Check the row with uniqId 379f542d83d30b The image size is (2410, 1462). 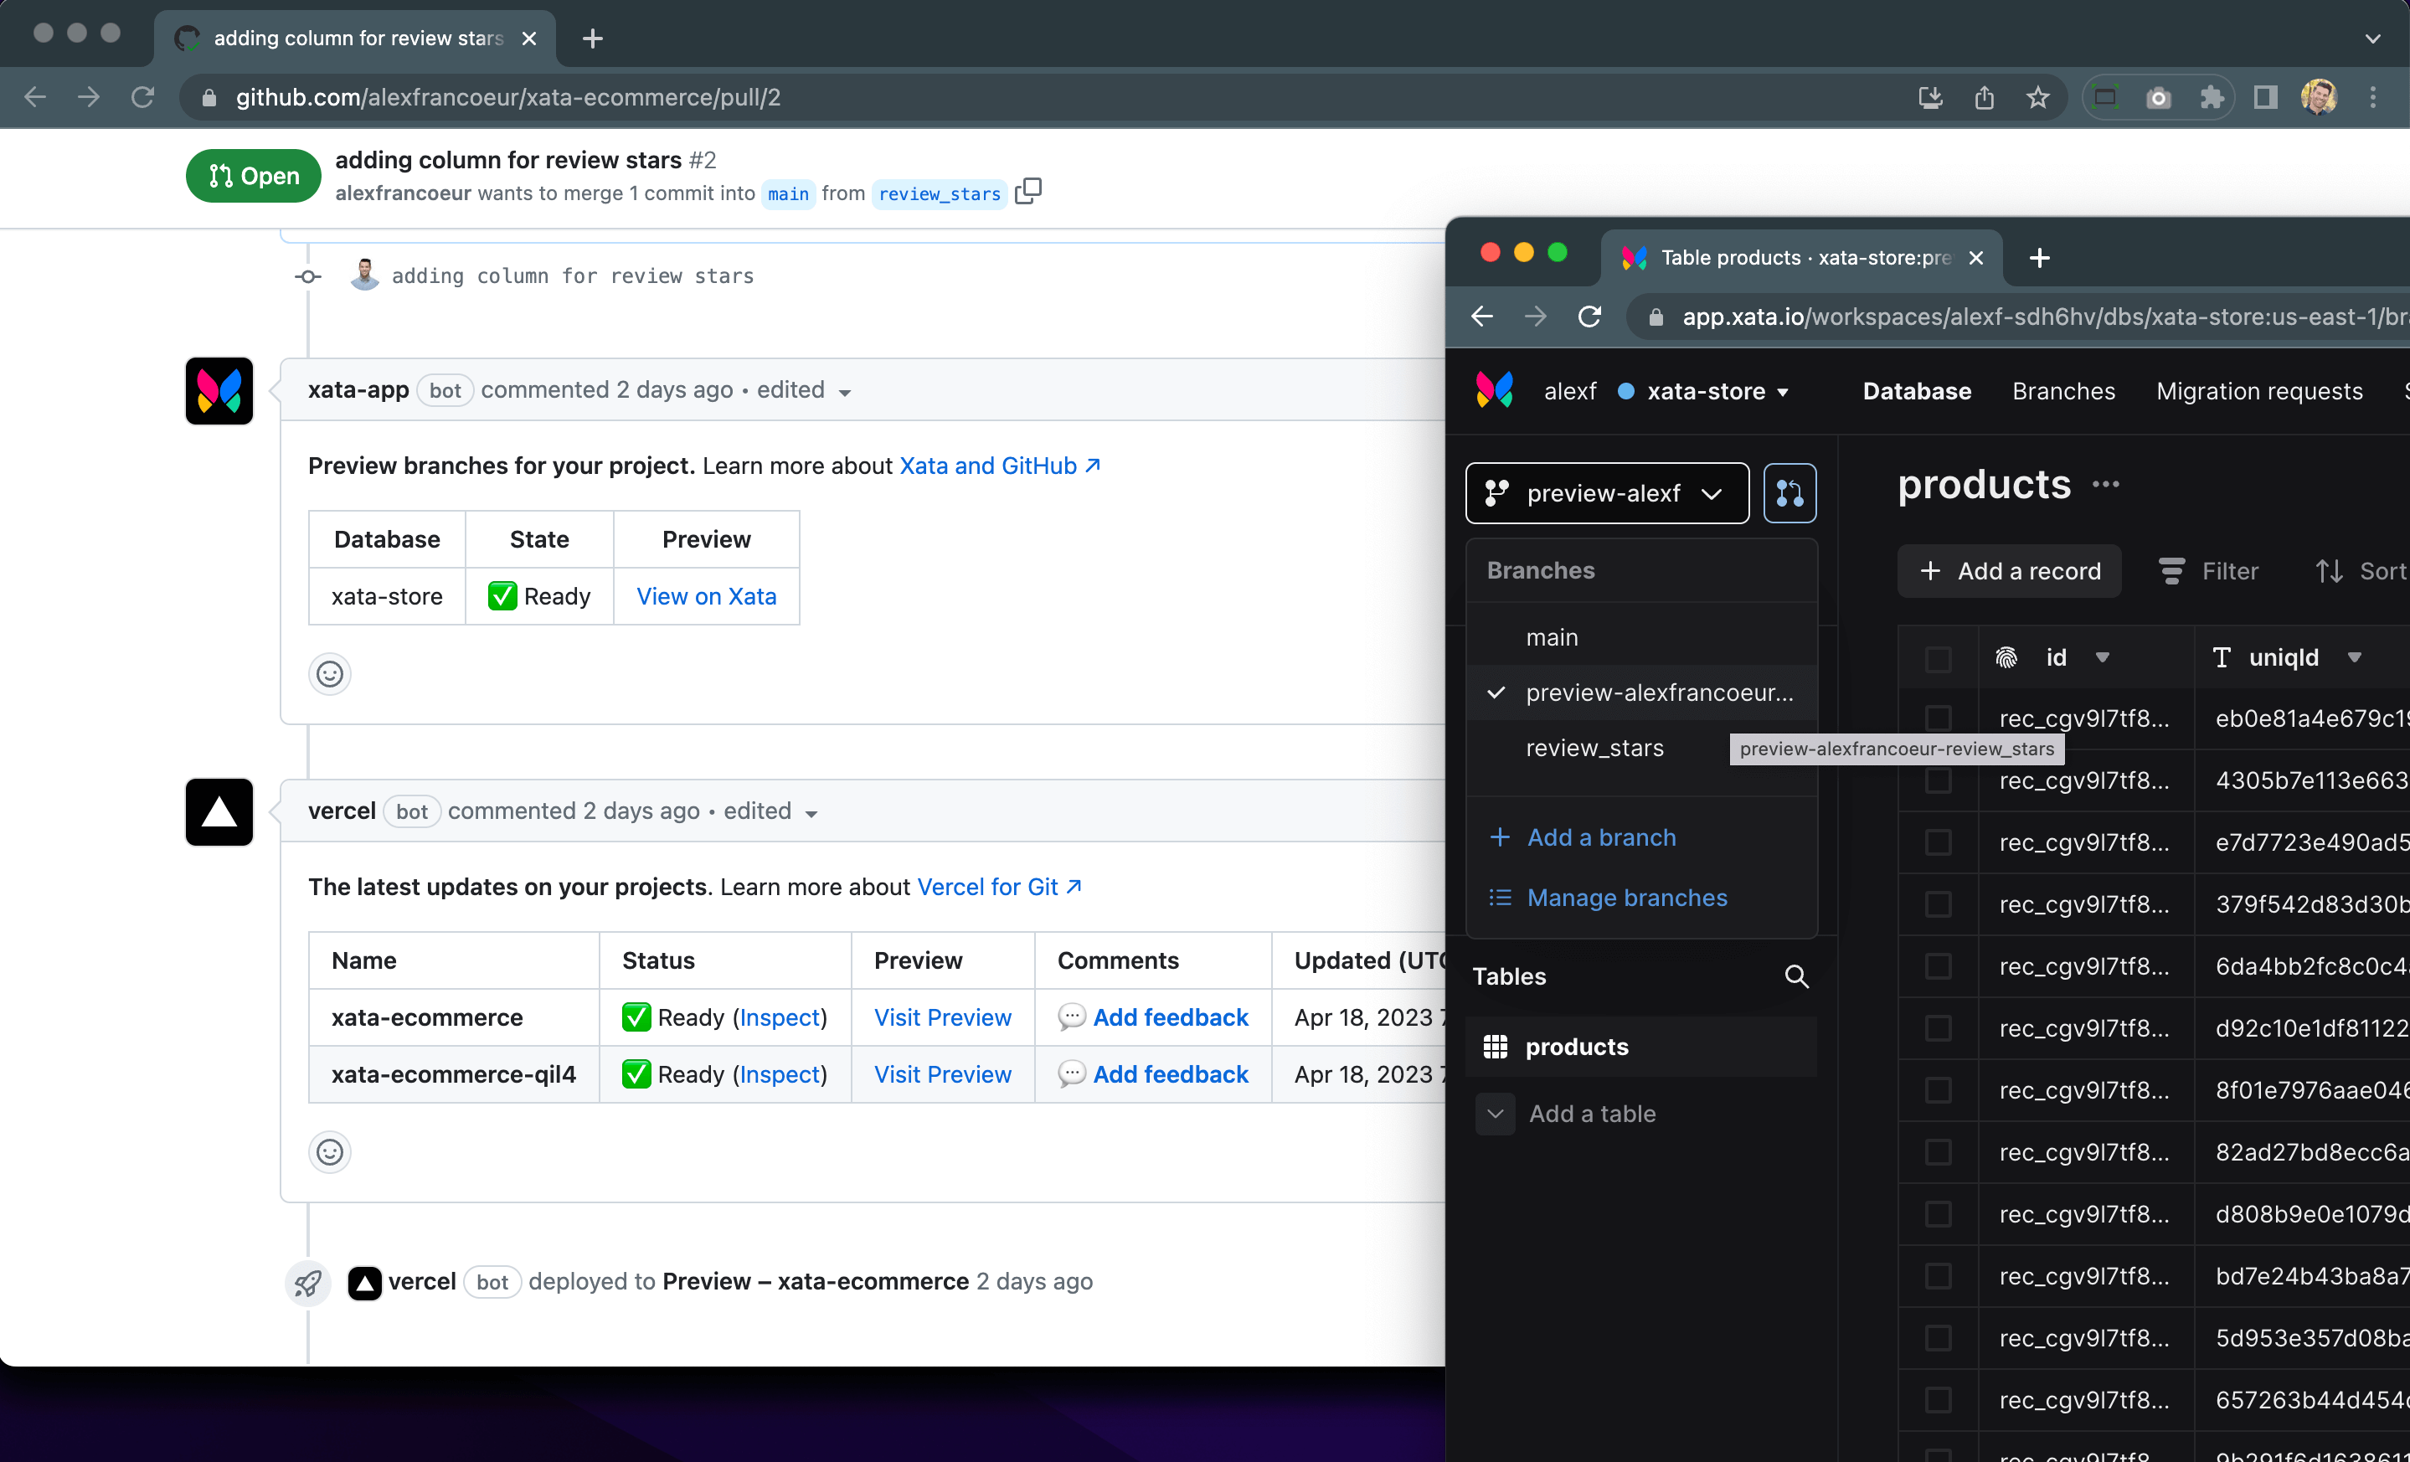tap(1938, 904)
